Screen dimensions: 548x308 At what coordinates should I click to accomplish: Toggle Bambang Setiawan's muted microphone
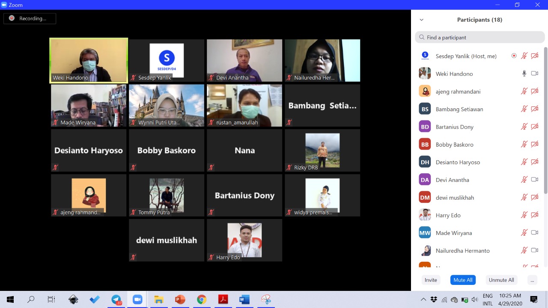(524, 109)
